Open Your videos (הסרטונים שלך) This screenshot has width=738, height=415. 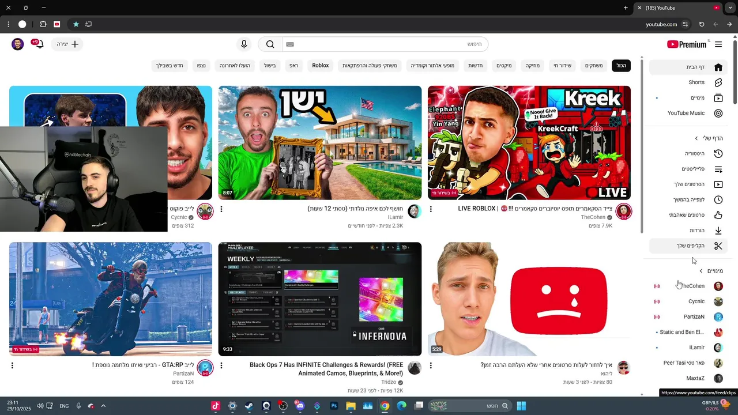pyautogui.click(x=688, y=184)
